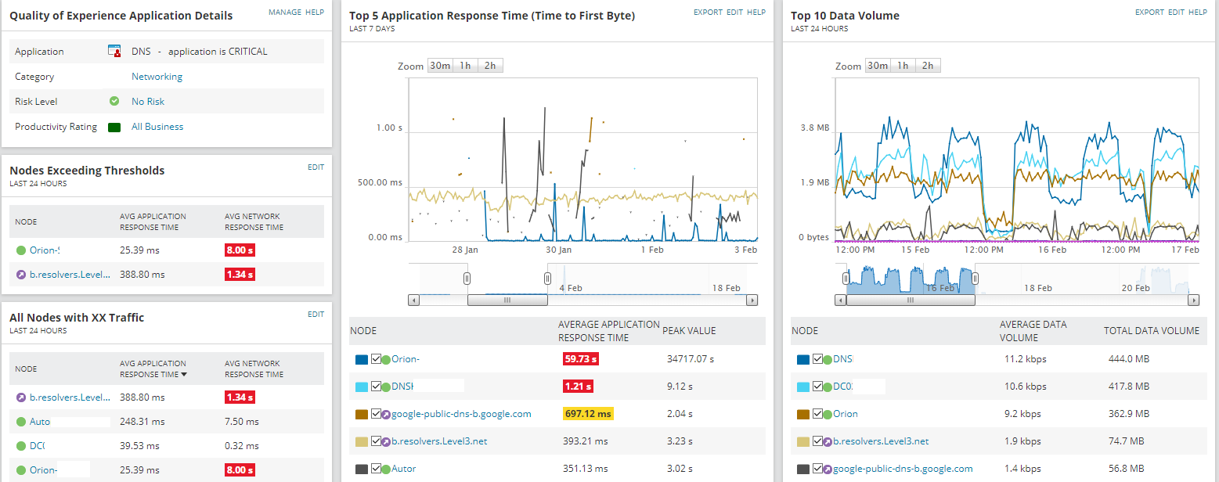Click the green No Risk checkmark icon

pyautogui.click(x=114, y=101)
